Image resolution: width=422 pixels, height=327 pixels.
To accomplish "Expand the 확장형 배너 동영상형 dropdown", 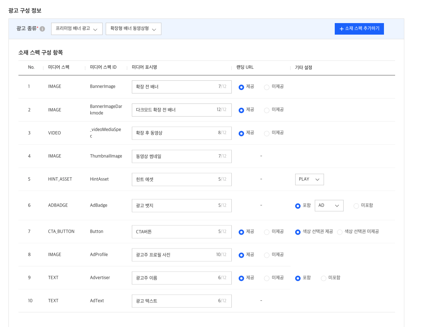I will [133, 29].
